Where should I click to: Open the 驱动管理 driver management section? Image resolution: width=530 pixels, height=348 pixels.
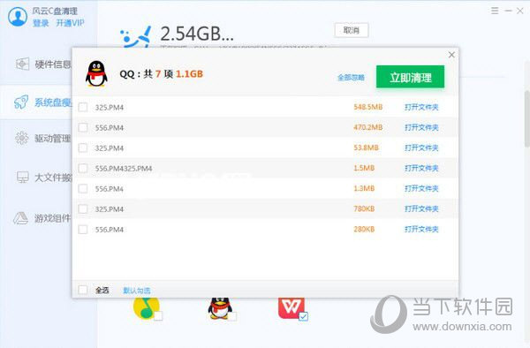(x=42, y=138)
